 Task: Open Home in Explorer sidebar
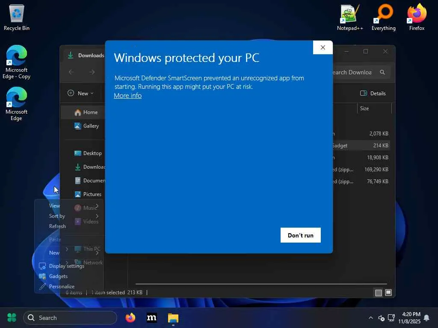click(x=83, y=112)
